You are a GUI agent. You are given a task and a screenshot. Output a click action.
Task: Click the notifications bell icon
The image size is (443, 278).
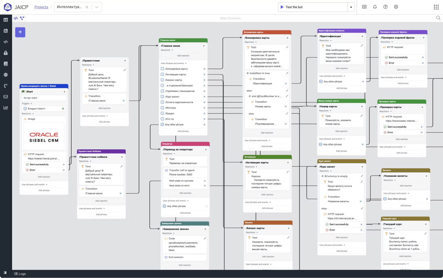point(375,7)
